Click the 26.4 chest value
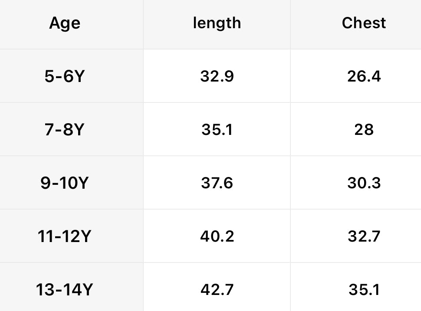Viewport: 421px width, 311px height. [364, 76]
